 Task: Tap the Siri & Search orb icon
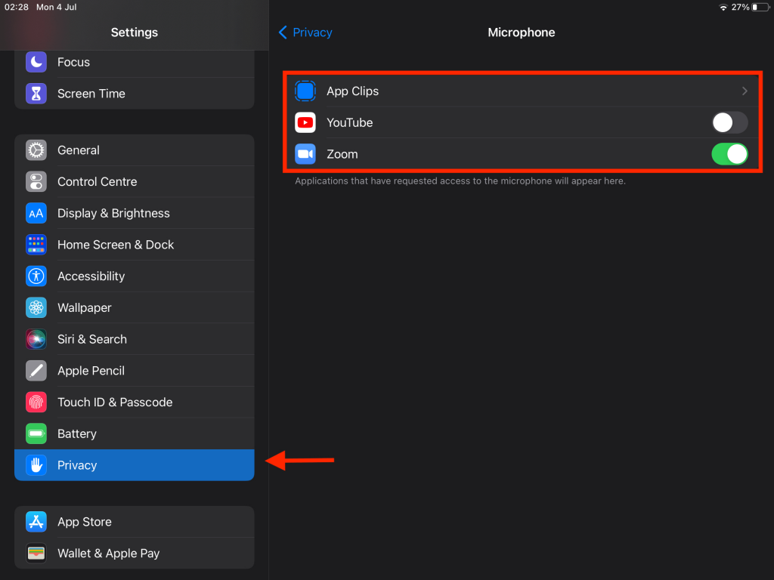coord(36,339)
